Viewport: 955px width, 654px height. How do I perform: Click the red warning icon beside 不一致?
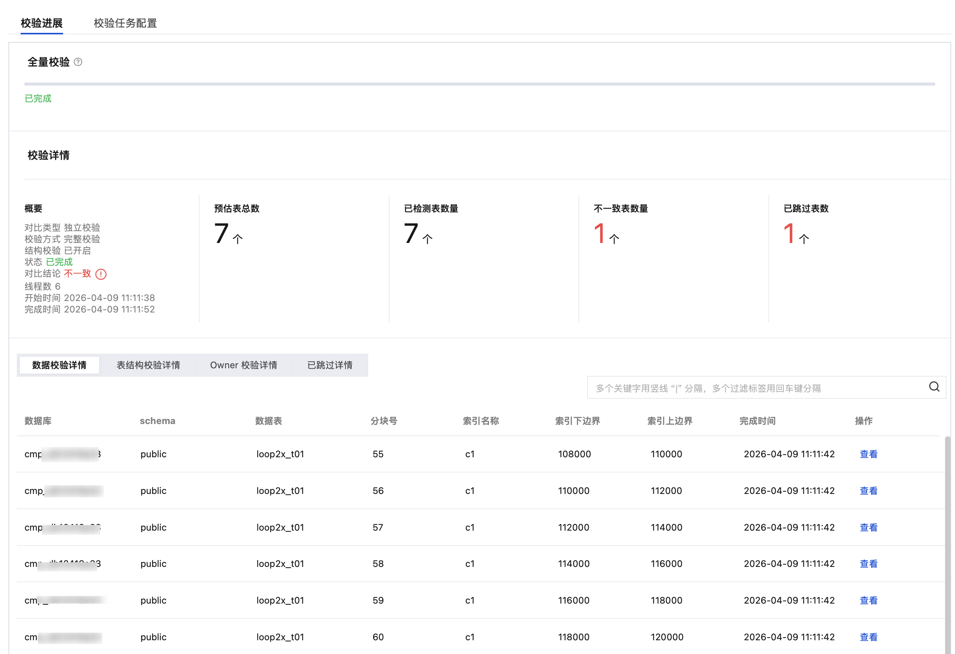[x=101, y=274]
